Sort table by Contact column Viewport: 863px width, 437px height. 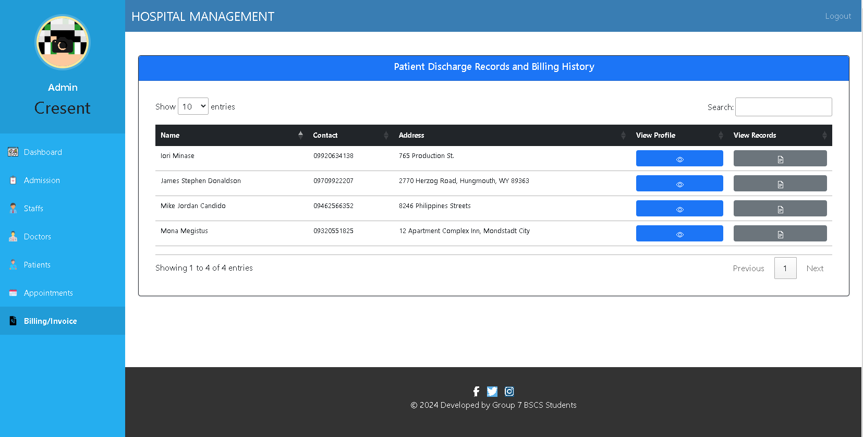[x=350, y=135]
